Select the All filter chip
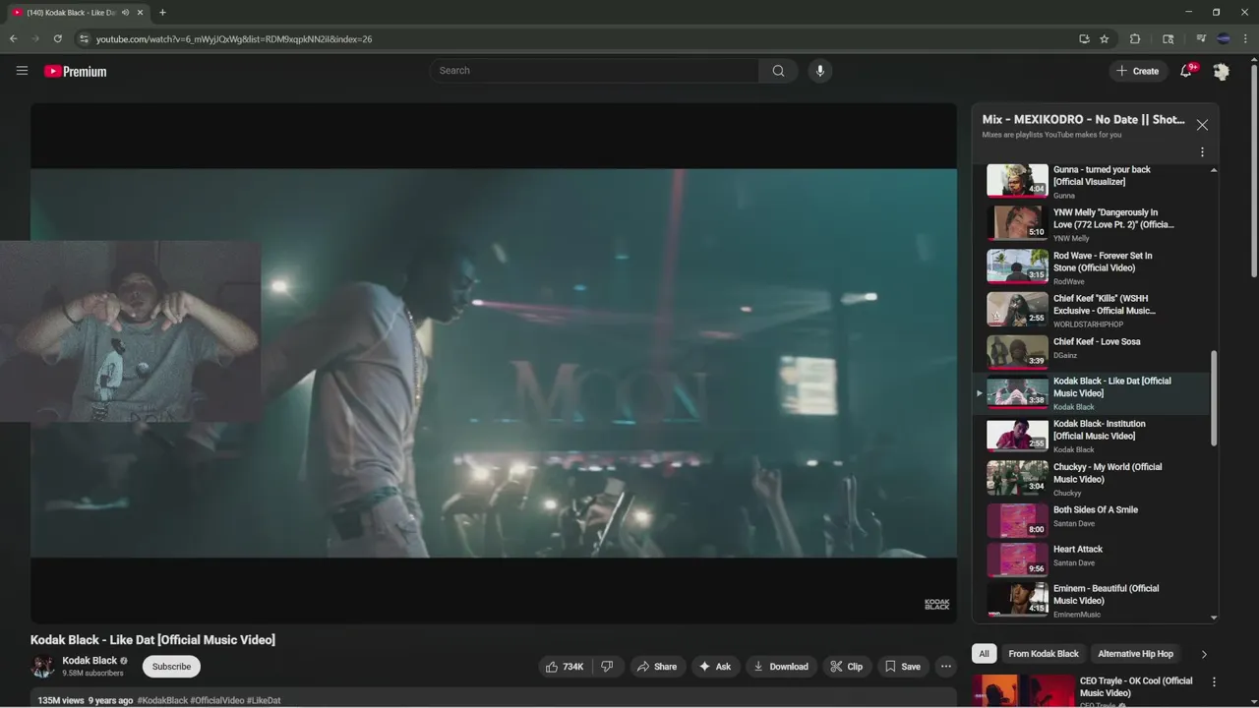 (984, 654)
